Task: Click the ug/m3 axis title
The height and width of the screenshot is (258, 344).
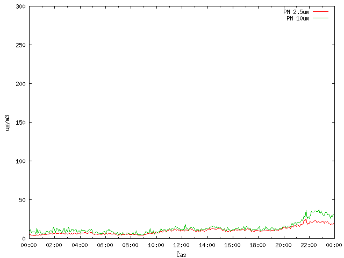Action: (x=8, y=123)
